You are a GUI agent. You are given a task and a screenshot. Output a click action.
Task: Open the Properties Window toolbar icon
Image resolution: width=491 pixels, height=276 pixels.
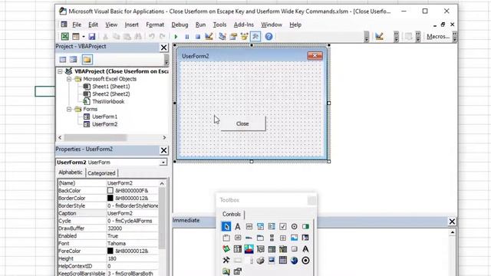point(233,37)
